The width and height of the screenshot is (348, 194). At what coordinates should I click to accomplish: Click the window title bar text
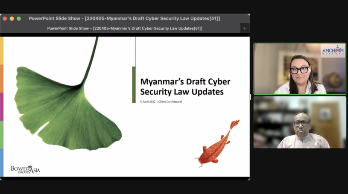click(x=124, y=18)
